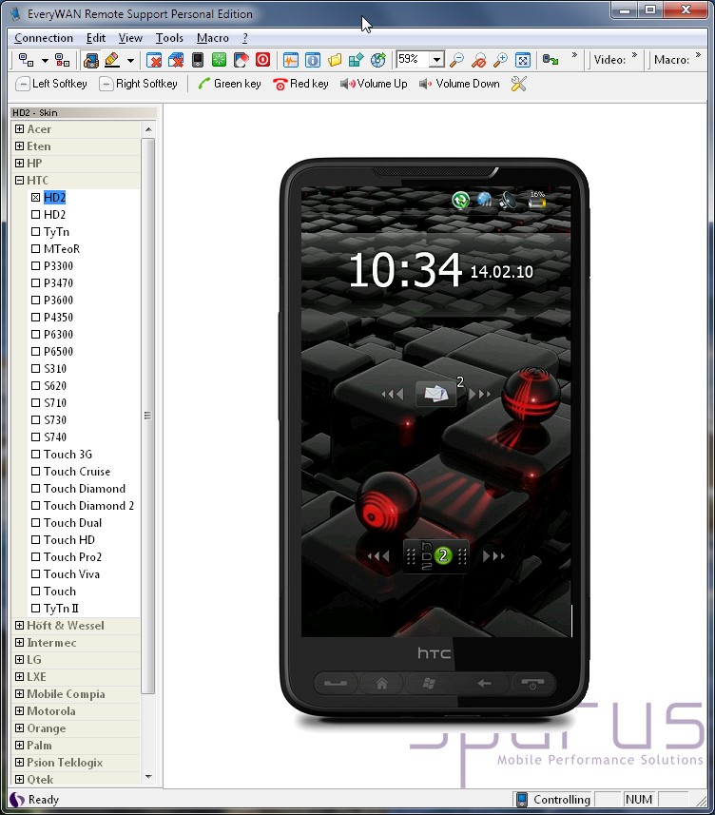Click the disconnect toolbar icon

click(63, 60)
